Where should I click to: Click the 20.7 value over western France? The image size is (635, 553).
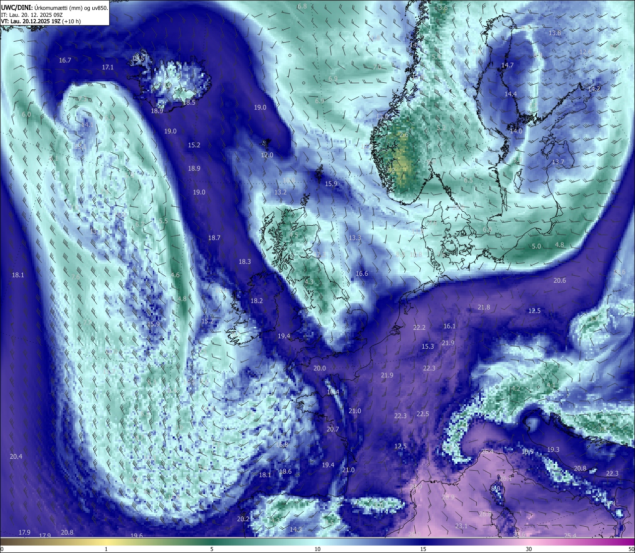pyautogui.click(x=333, y=429)
